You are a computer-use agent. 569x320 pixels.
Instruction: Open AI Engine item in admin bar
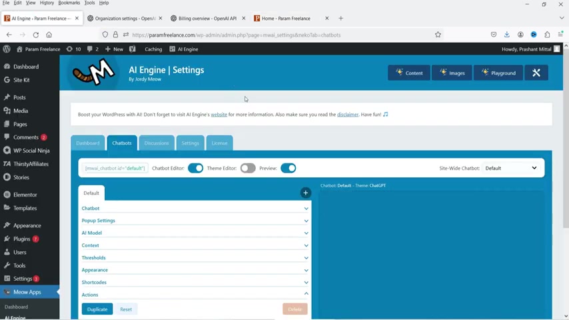click(184, 49)
